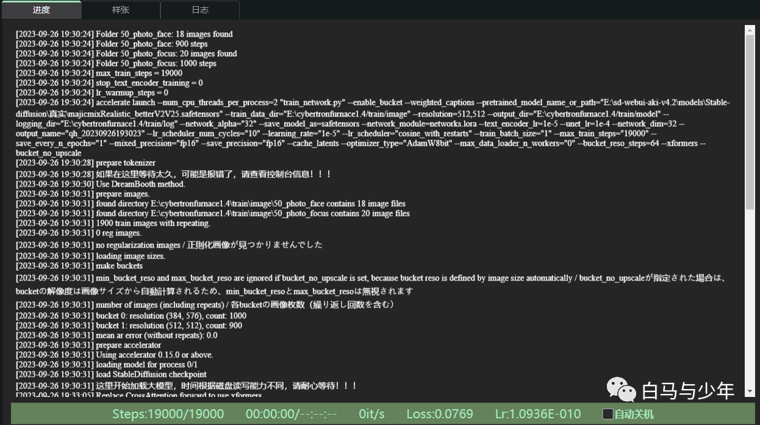Screen dimensions: 760x425
Task: Click the 白马与少年 watermark text
Action: (688, 390)
